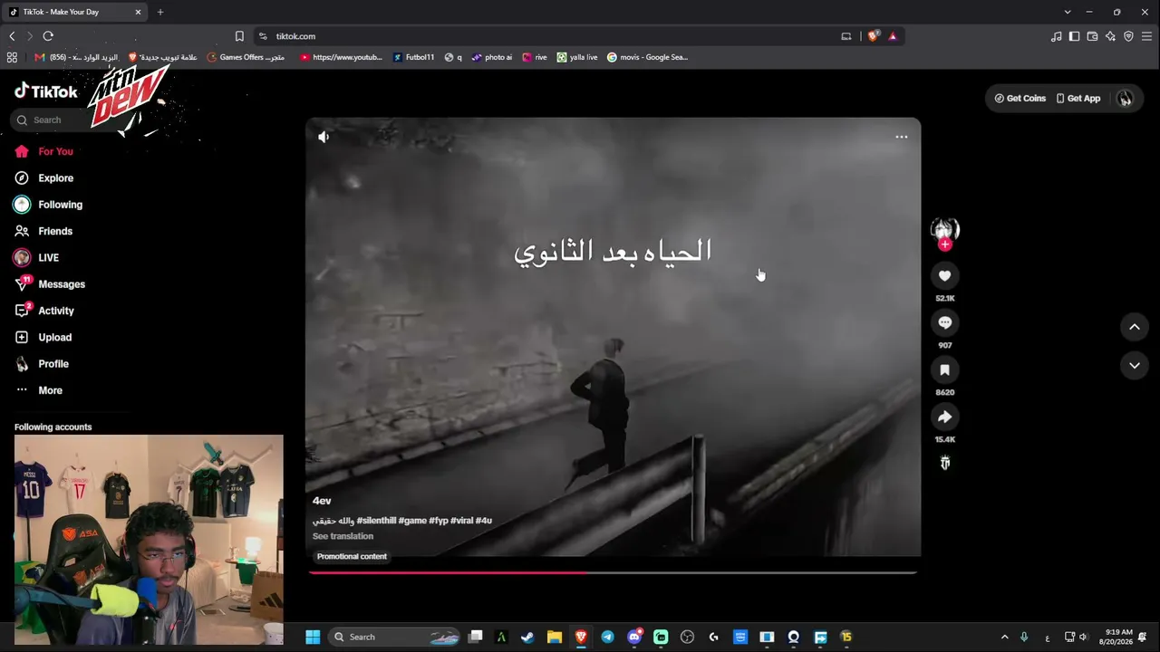Viewport: 1160px width, 652px height.
Task: Open the Activity notifications
Action: pos(44,311)
